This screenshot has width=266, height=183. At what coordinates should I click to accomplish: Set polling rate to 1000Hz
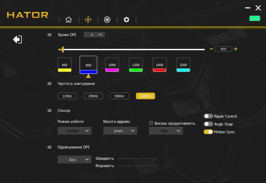pyautogui.click(x=145, y=96)
